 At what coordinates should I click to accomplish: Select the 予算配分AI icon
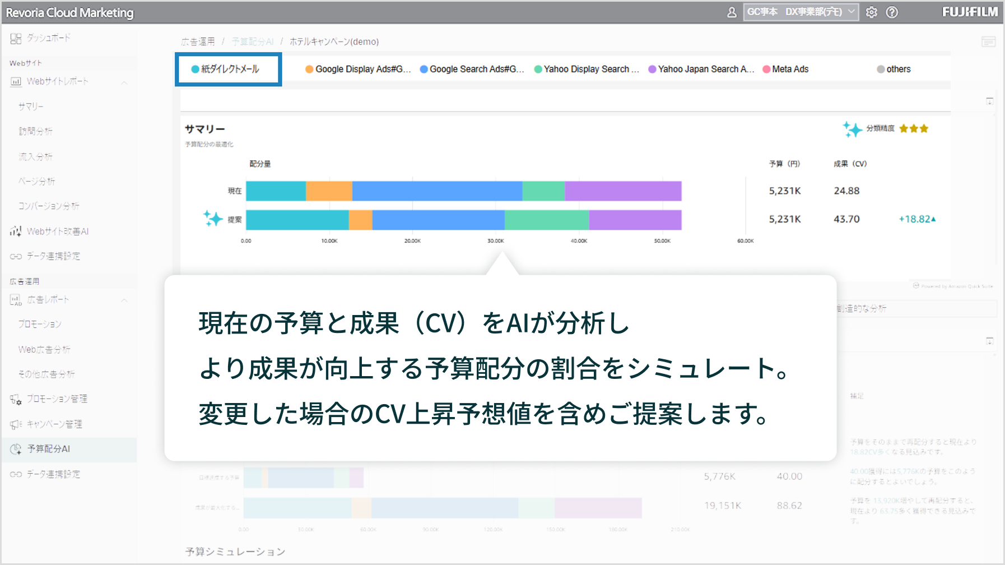[x=15, y=449]
